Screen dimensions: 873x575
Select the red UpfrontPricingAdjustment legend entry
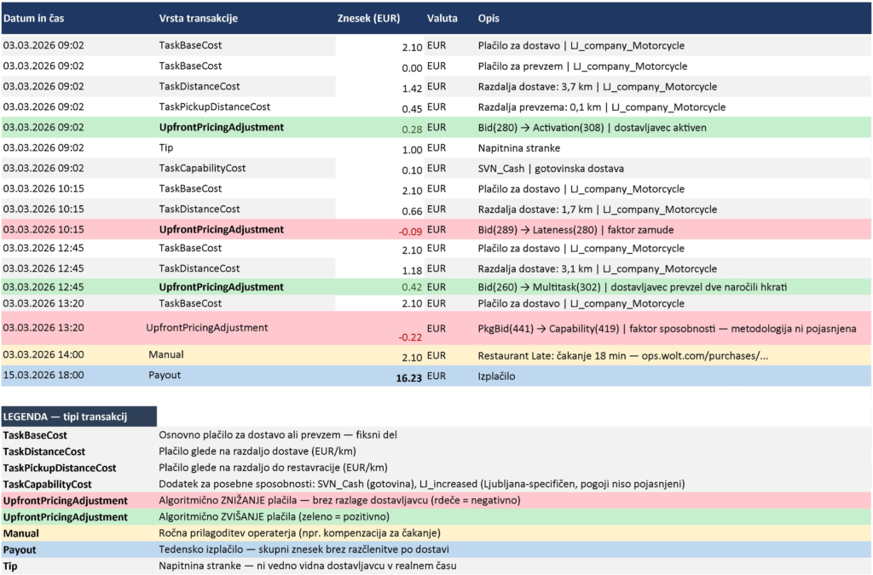pos(66,500)
